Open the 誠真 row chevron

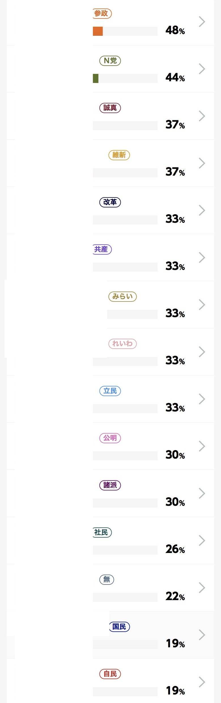click(202, 116)
